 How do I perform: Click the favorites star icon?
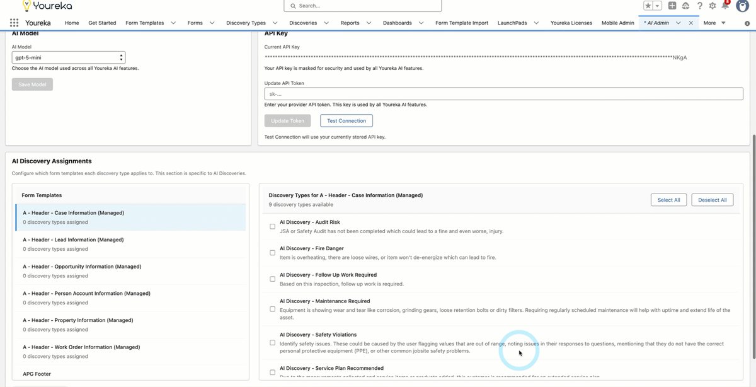[648, 6]
